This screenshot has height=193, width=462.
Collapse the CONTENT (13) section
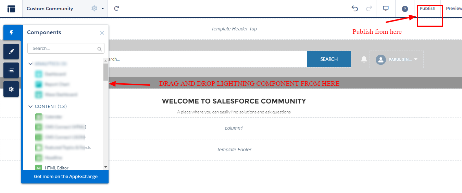(x=30, y=107)
